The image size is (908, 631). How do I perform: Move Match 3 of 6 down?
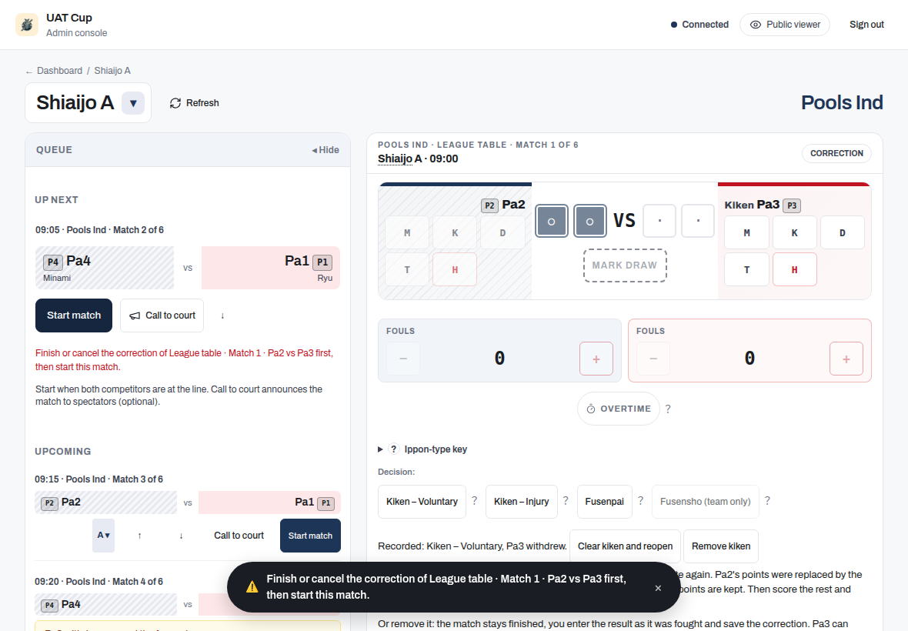182,536
